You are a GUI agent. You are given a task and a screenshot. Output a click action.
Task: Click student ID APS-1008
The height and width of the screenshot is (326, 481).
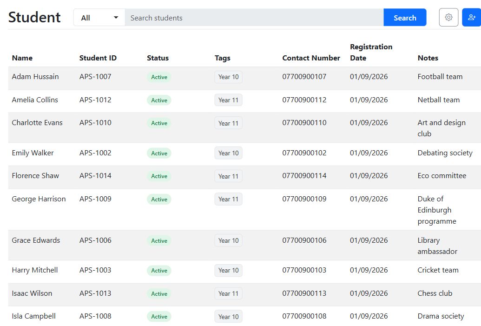(95, 316)
